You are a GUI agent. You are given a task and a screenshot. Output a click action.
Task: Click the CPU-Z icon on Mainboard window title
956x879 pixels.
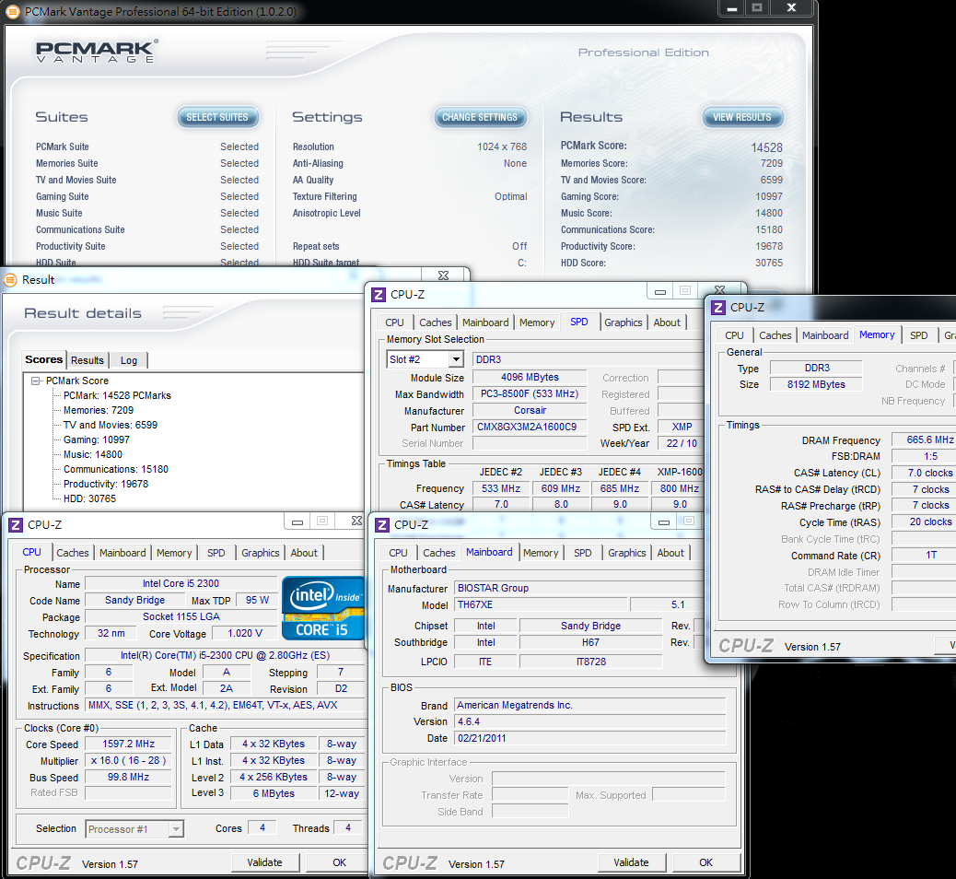tap(382, 524)
